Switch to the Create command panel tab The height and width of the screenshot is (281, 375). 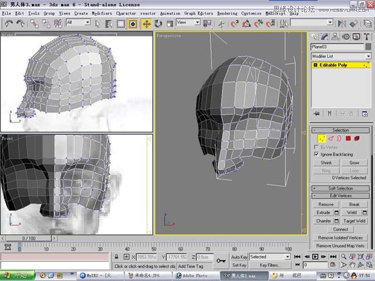click(314, 36)
